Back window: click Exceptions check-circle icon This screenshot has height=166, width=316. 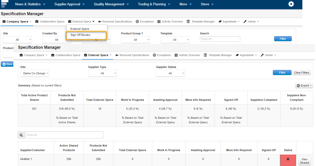pyautogui.click(x=137, y=21)
